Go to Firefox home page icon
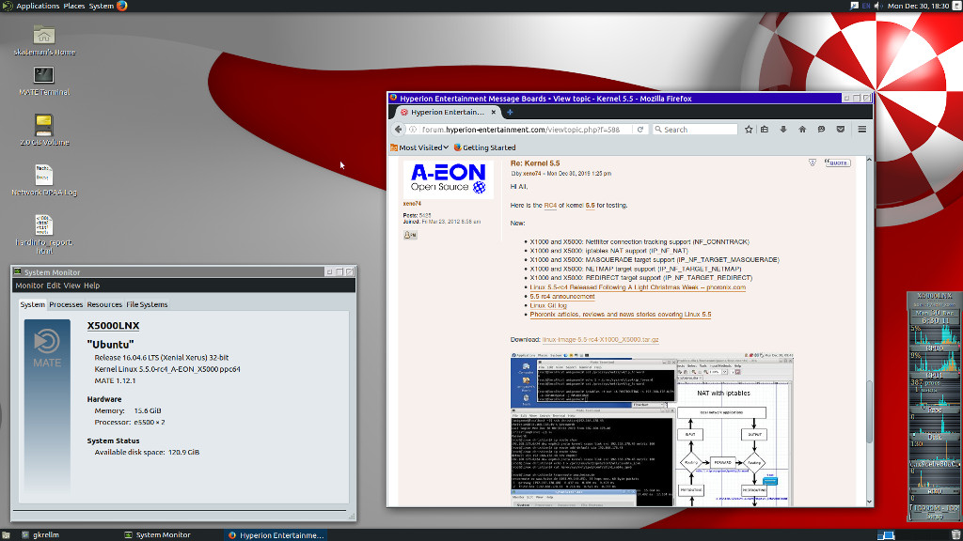 click(x=802, y=130)
